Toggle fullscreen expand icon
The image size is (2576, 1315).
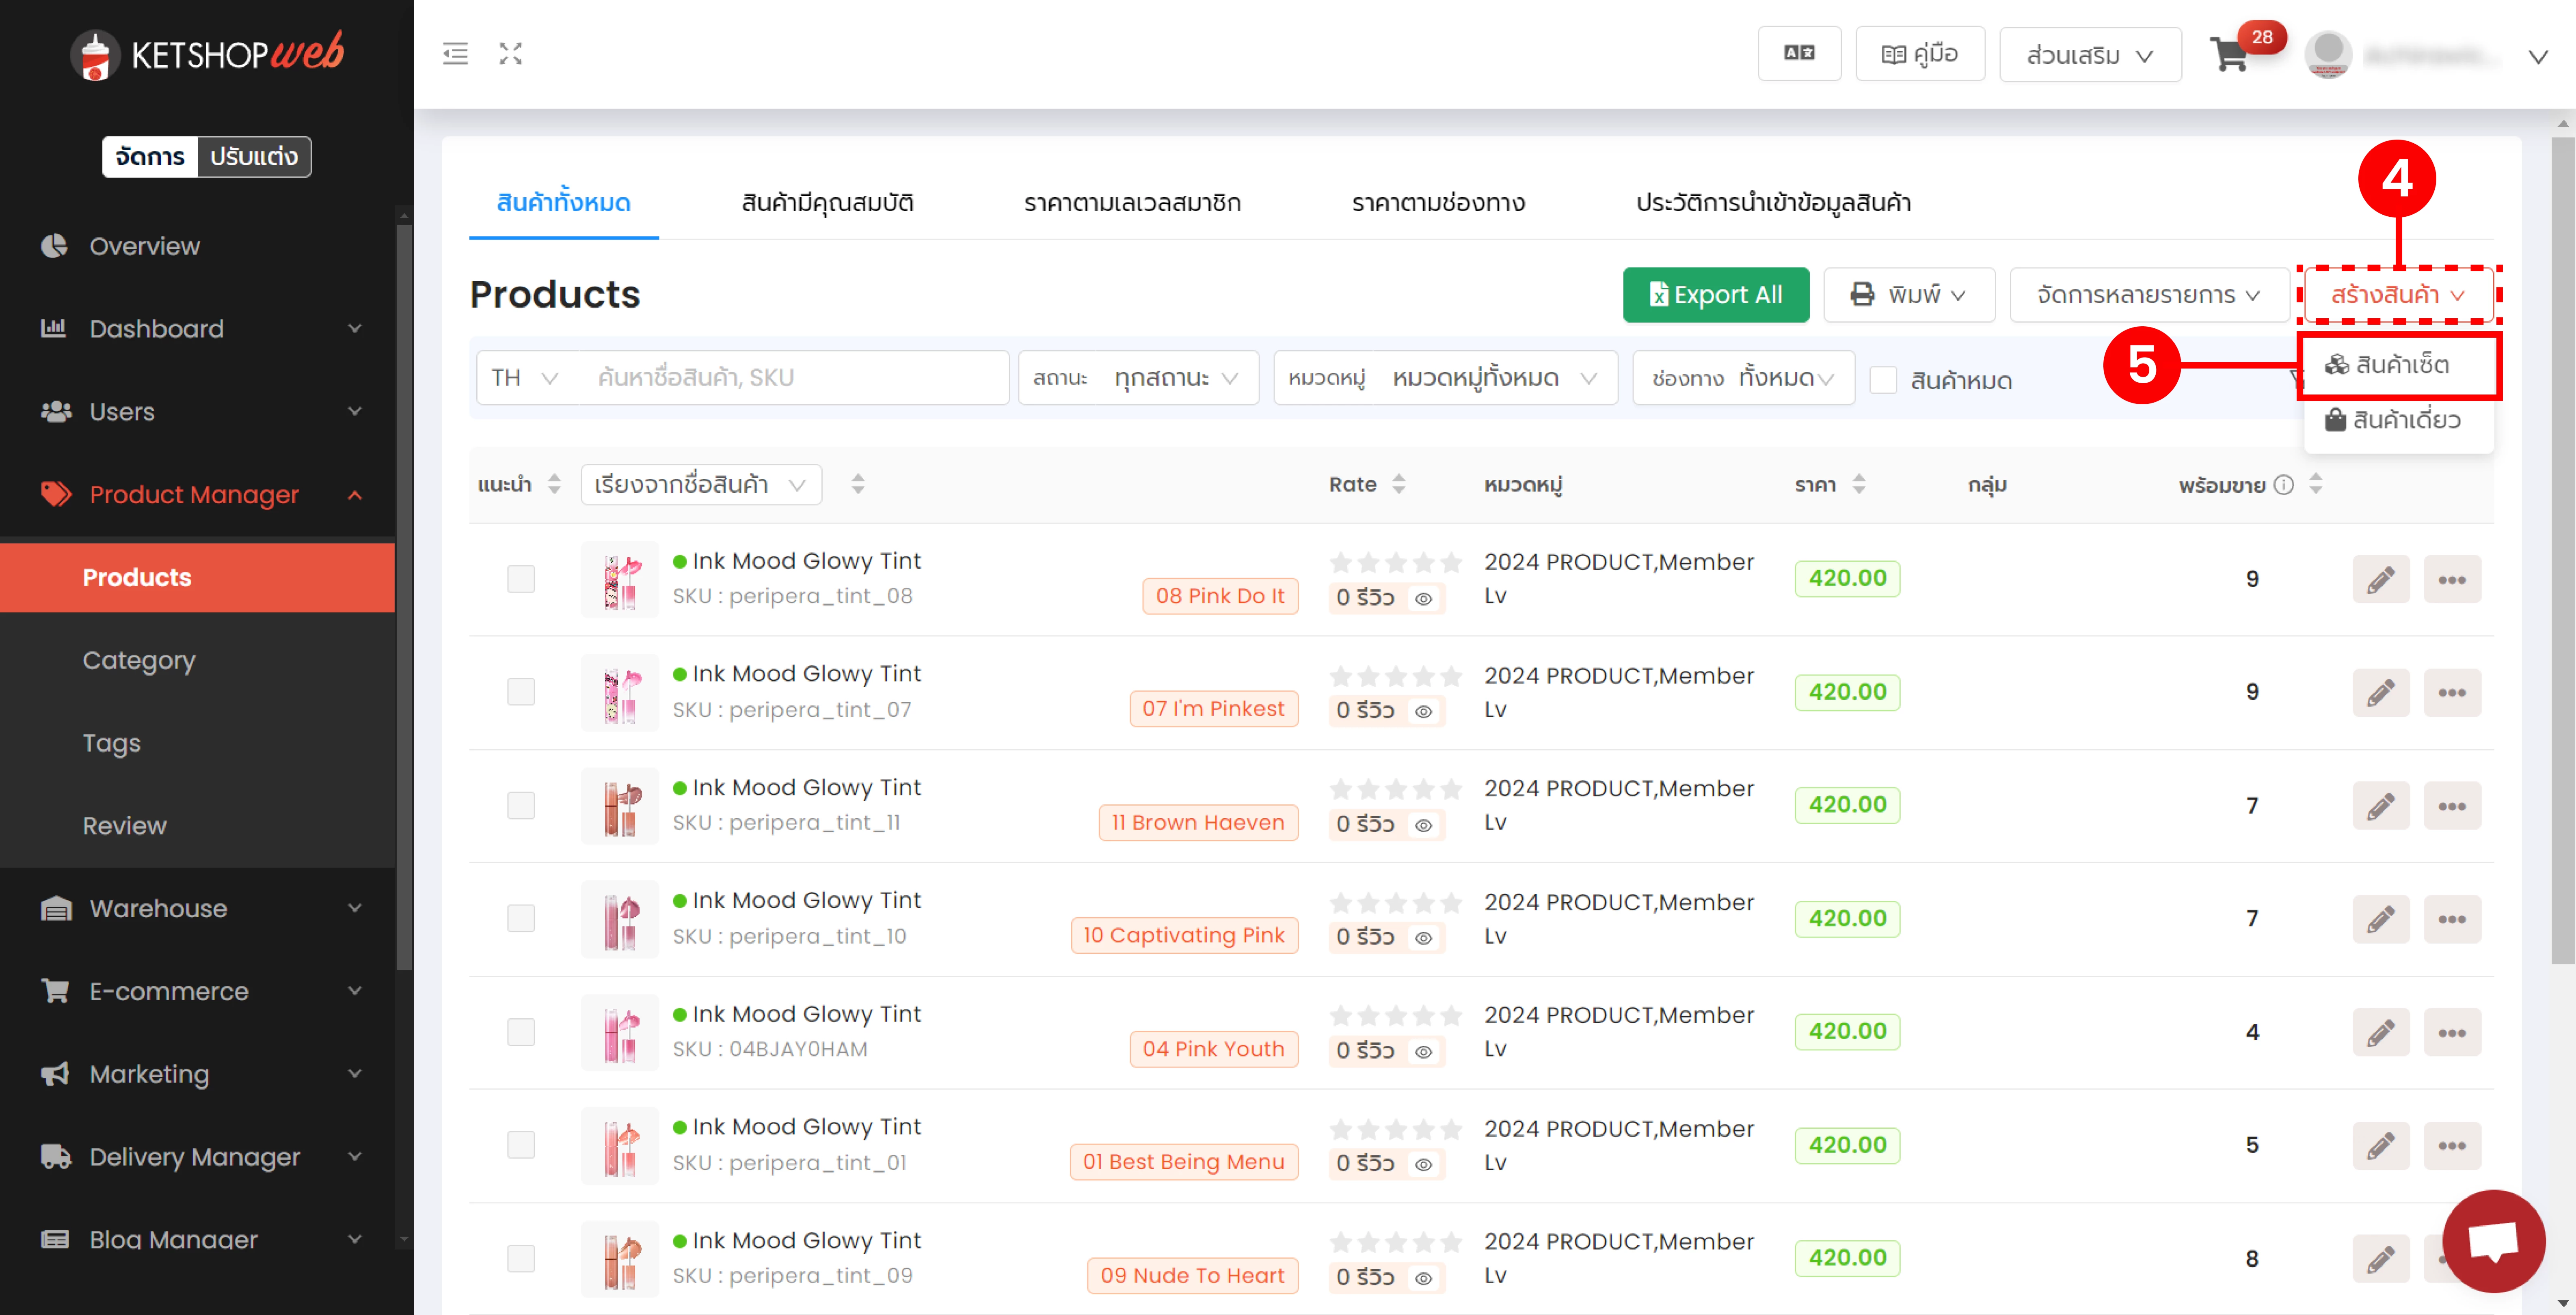(511, 54)
